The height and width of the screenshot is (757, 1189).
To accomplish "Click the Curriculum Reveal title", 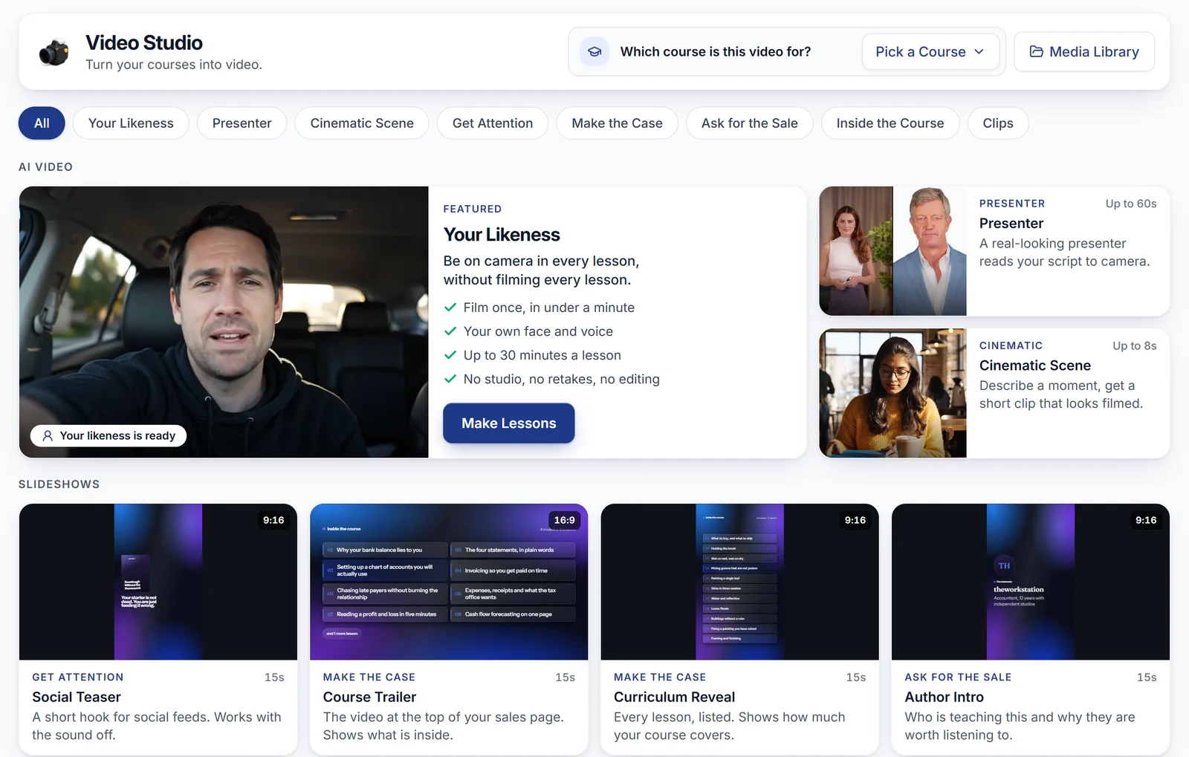I will pos(674,697).
